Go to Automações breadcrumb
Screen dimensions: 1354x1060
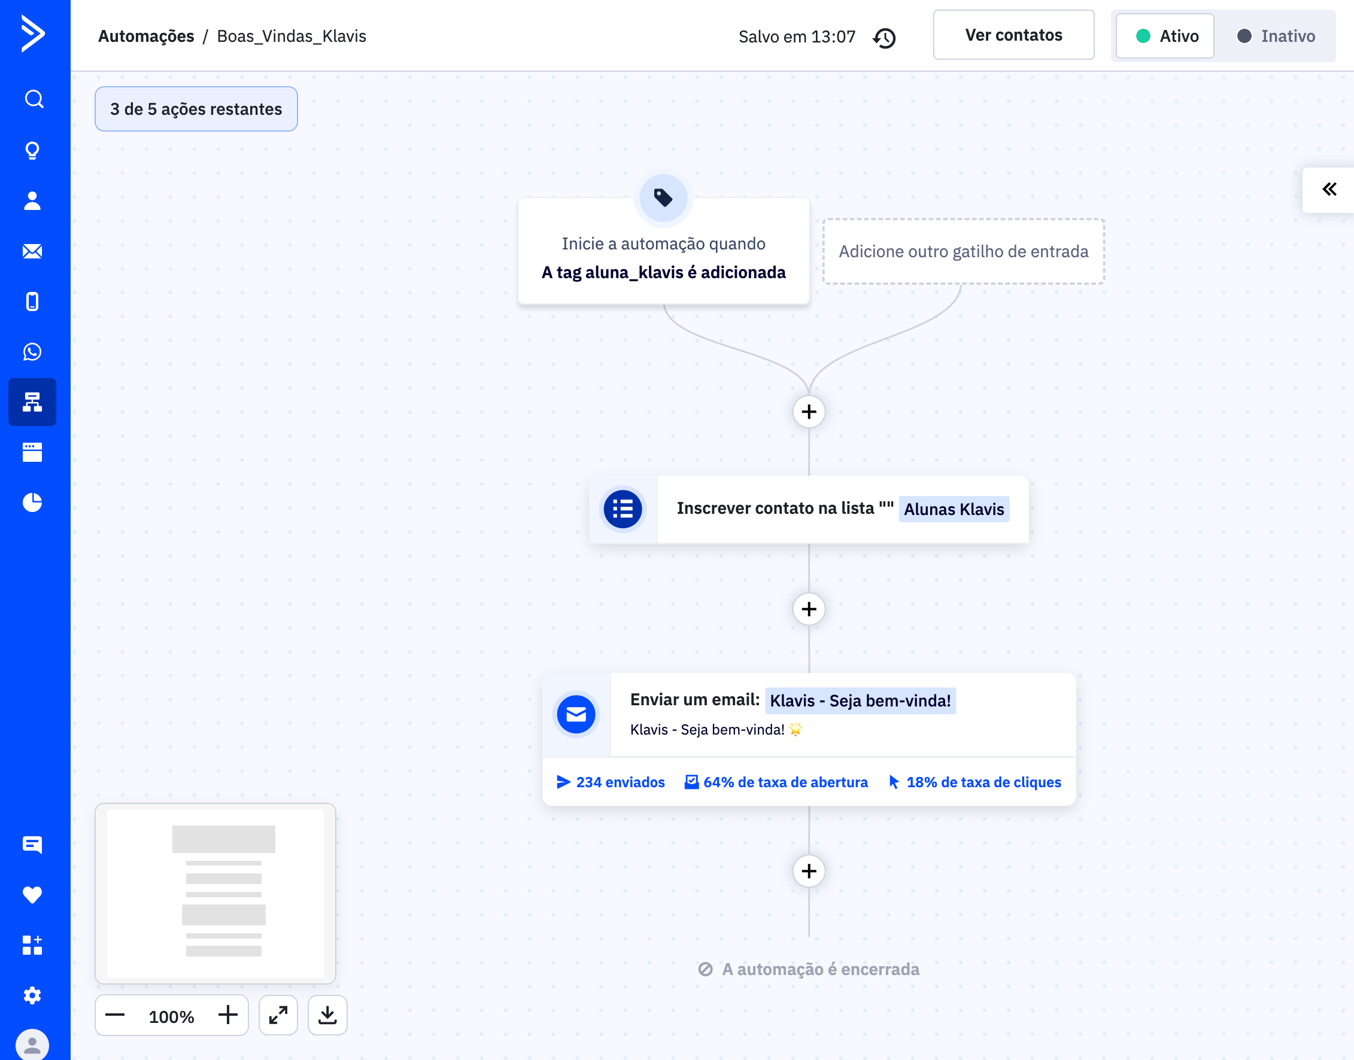coord(146,36)
